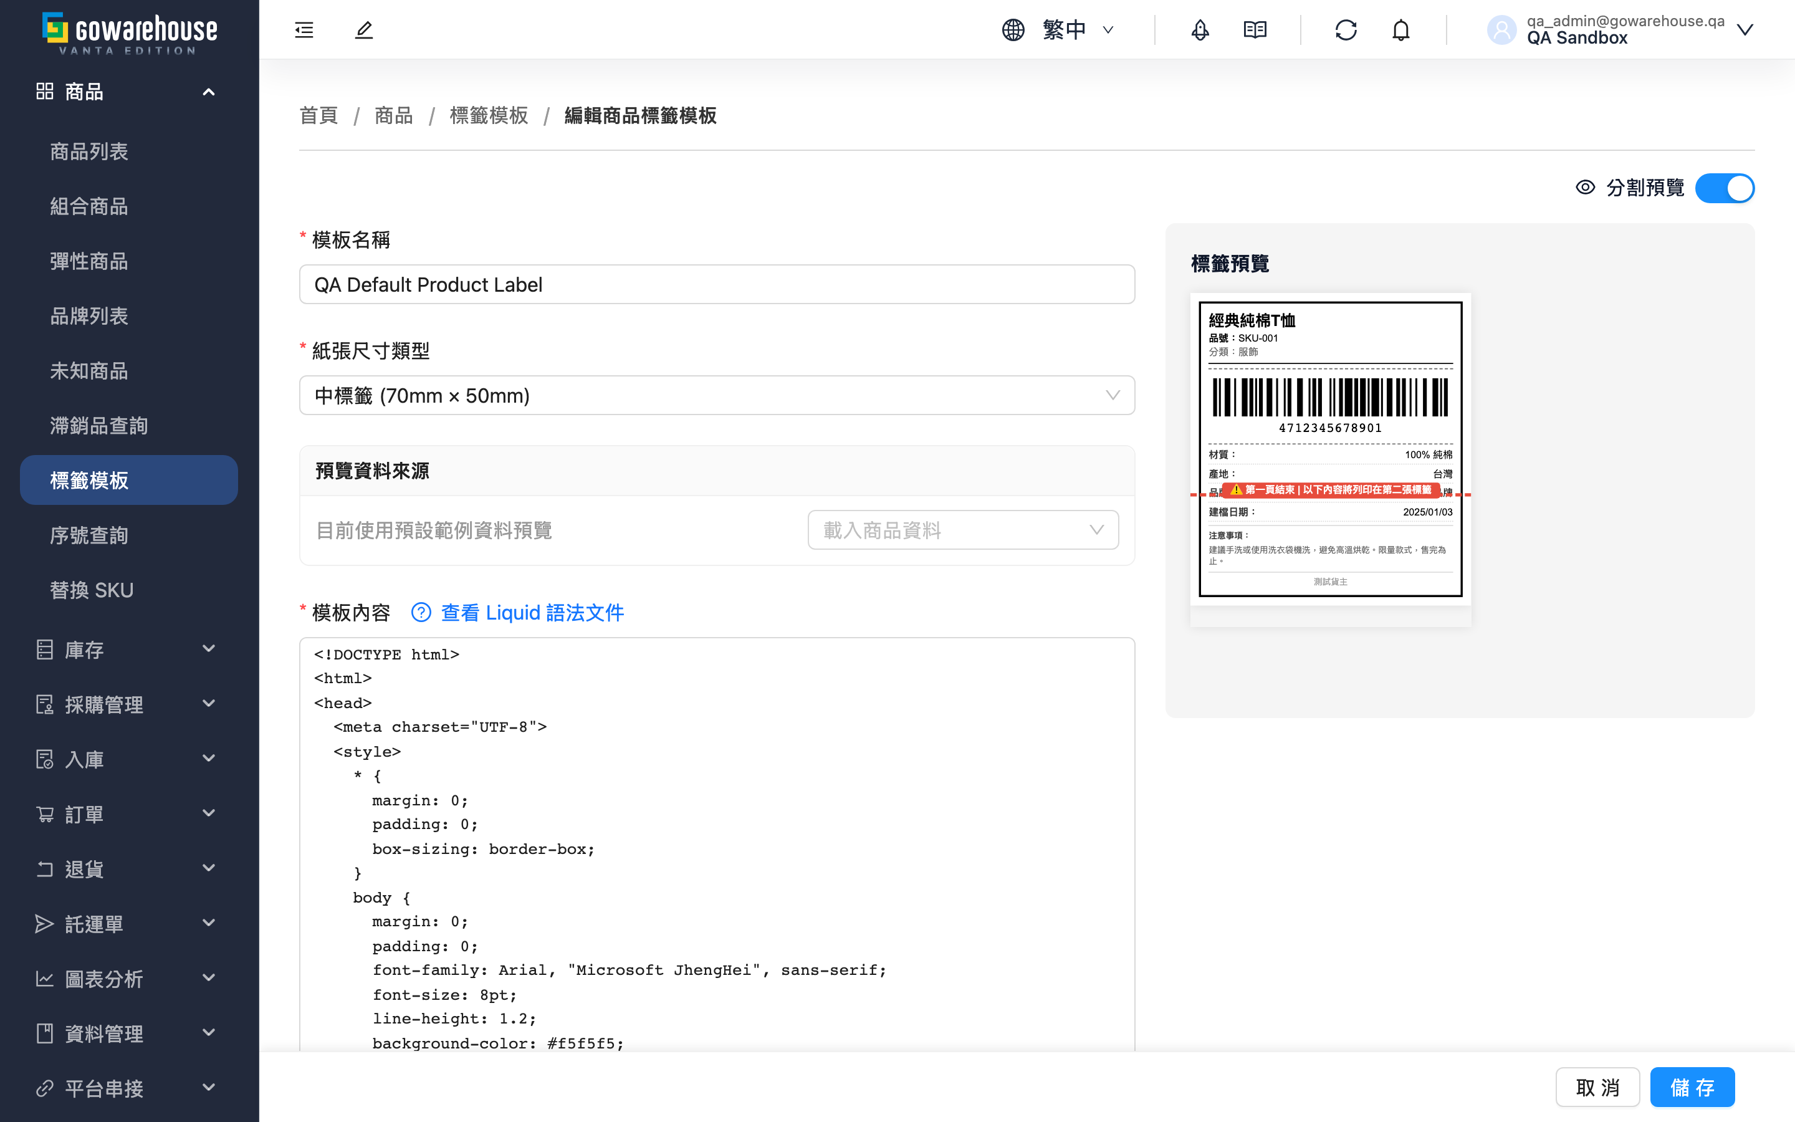Open 商品列表 in sidebar
Viewport: 1795px width, 1122px height.
coord(129,151)
